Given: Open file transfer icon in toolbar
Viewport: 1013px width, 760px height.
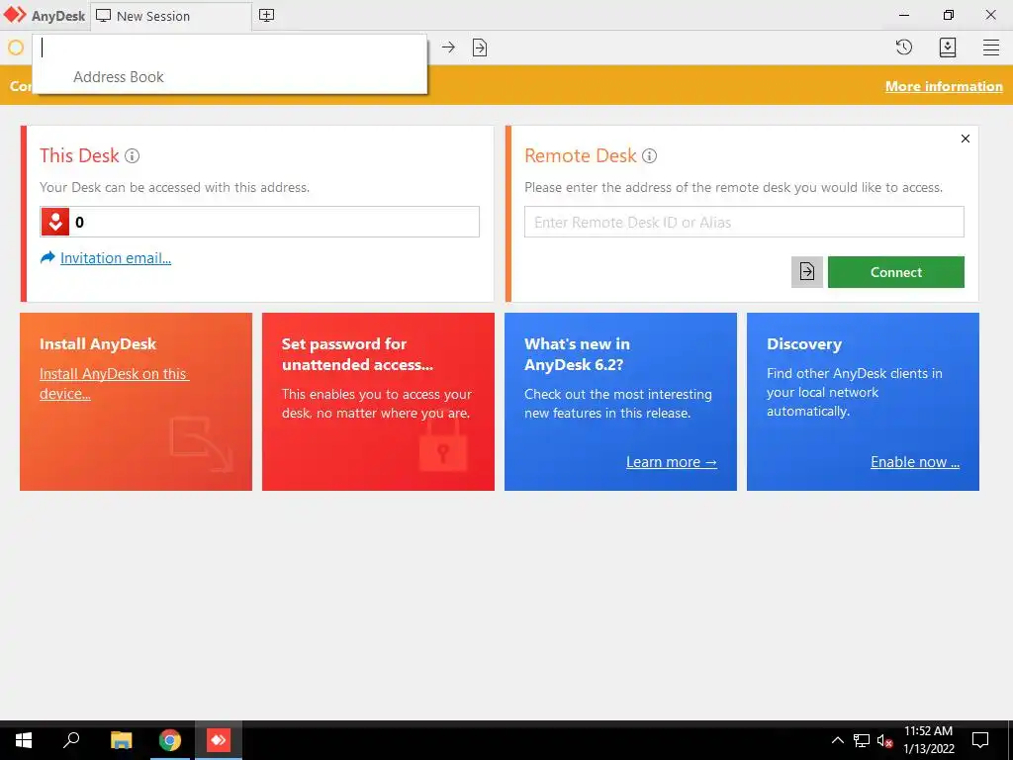Looking at the screenshot, I should click(480, 47).
